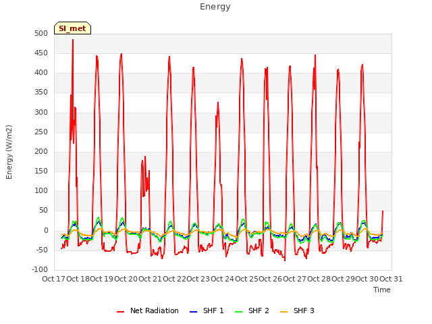This screenshot has width=432, height=324.
Task: Click the 400 y-axis tick value
Action: point(41,73)
